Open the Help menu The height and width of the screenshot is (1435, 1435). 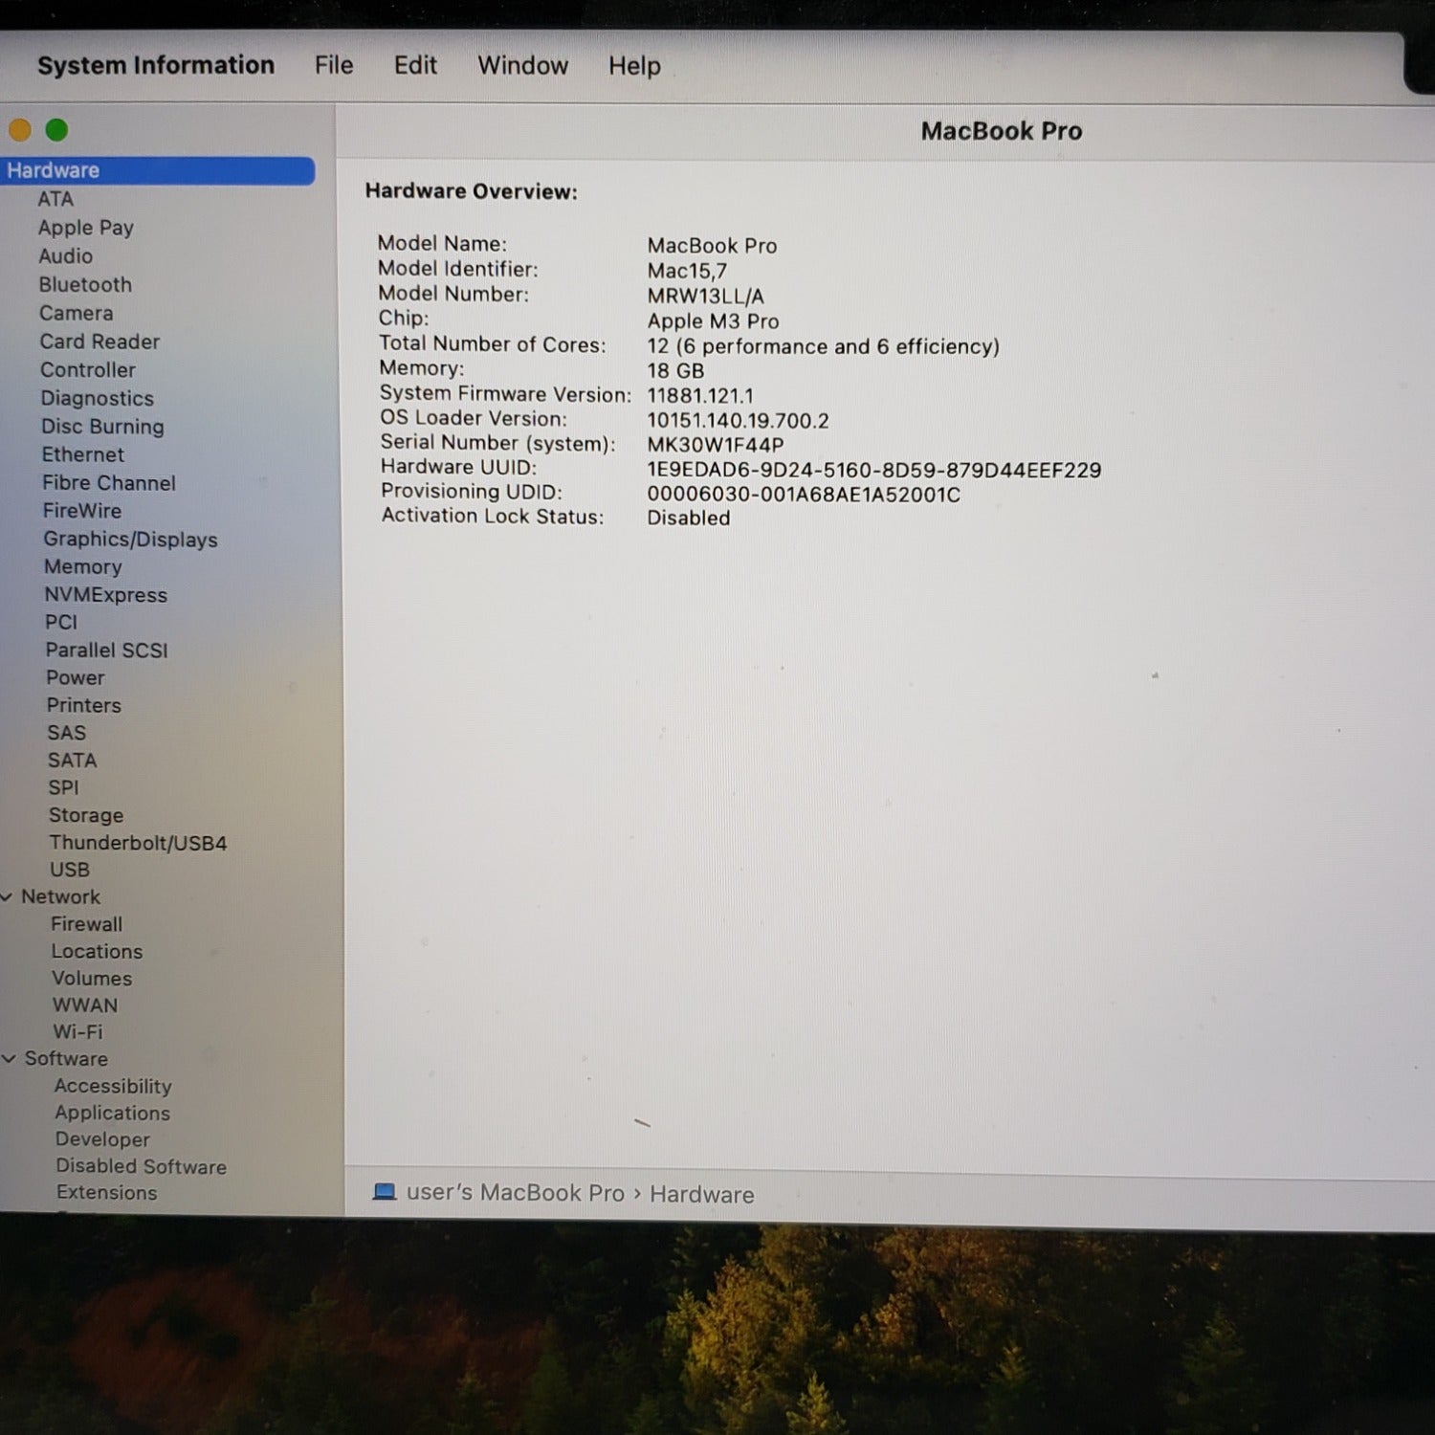[x=634, y=66]
